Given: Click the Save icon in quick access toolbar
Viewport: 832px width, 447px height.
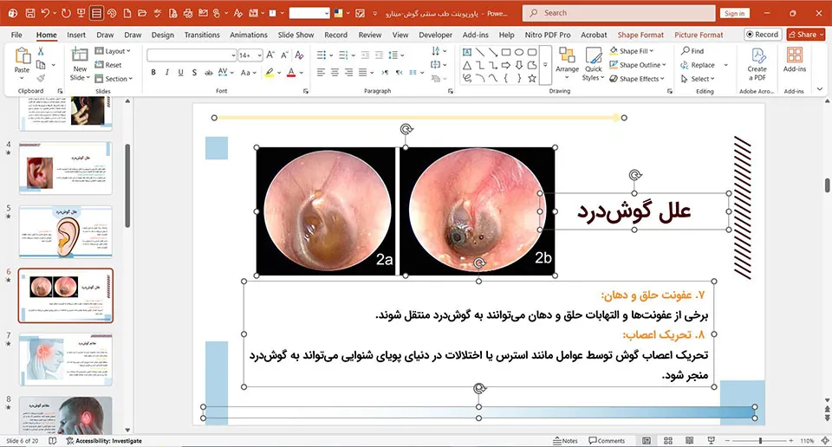Looking at the screenshot, I should 30,13.
